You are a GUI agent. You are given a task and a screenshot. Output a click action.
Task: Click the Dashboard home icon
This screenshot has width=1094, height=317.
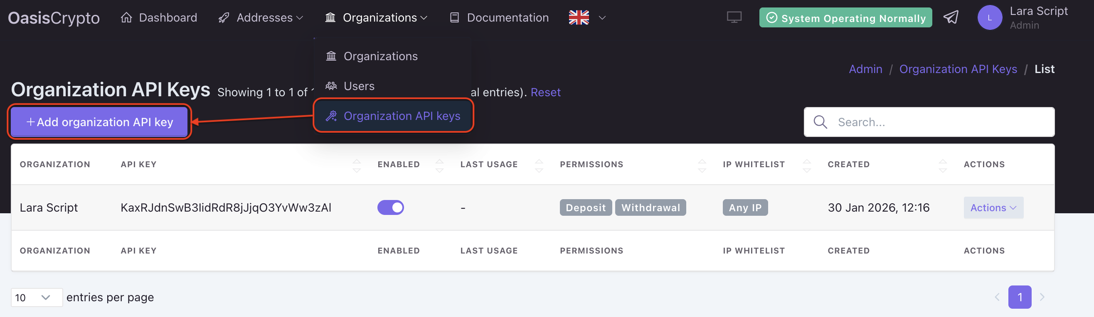tap(126, 18)
